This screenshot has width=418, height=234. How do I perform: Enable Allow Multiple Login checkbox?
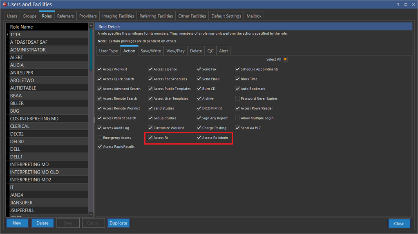[x=237, y=118]
